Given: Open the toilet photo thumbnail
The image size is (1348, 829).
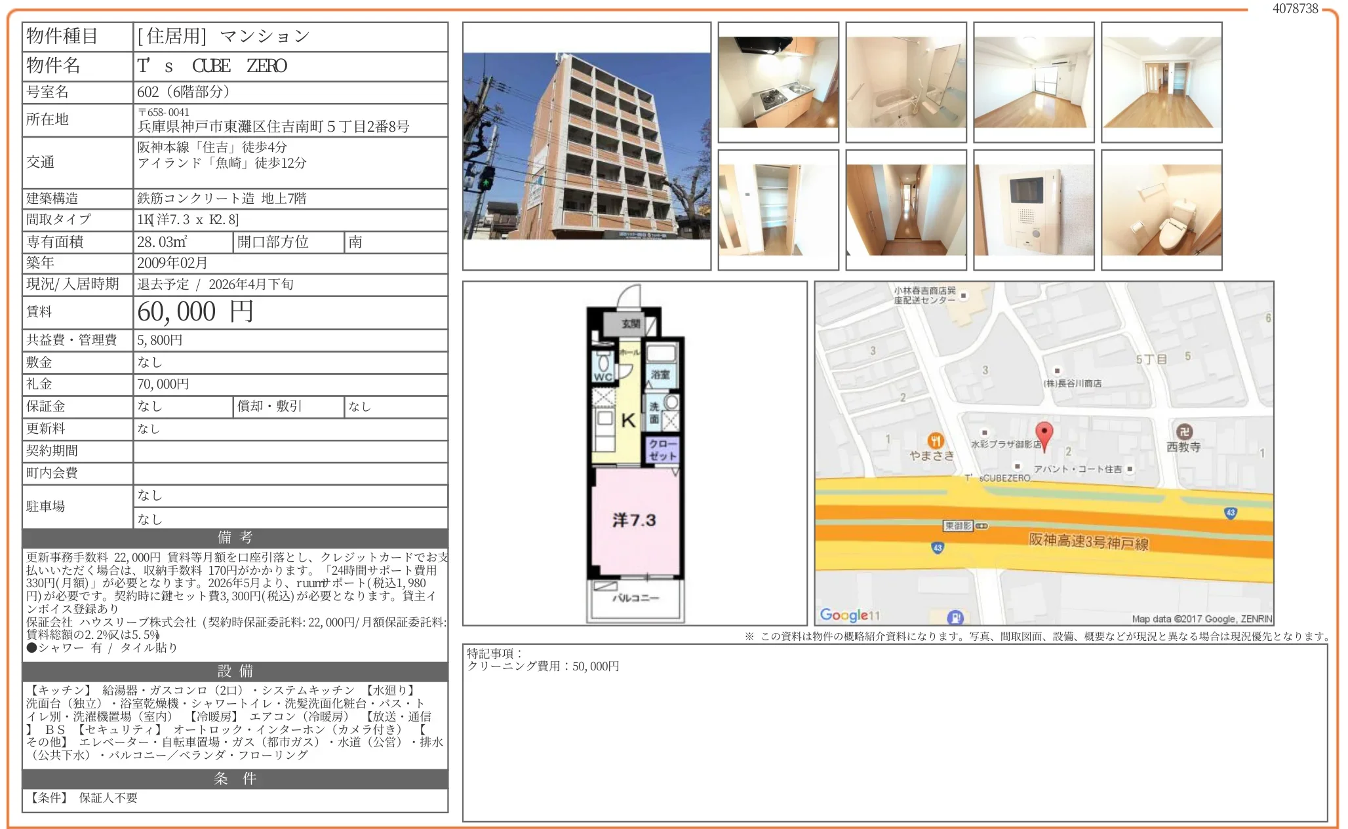Looking at the screenshot, I should (1161, 210).
